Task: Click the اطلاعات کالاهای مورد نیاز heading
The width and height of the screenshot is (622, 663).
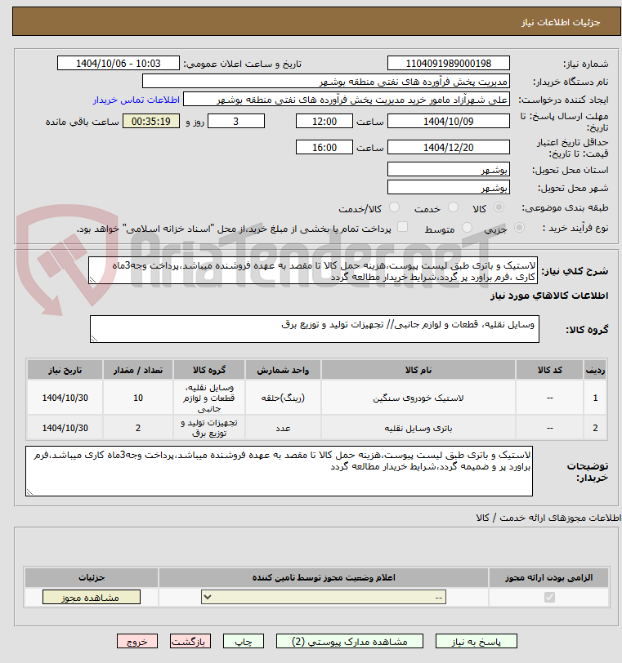Action: (x=549, y=296)
